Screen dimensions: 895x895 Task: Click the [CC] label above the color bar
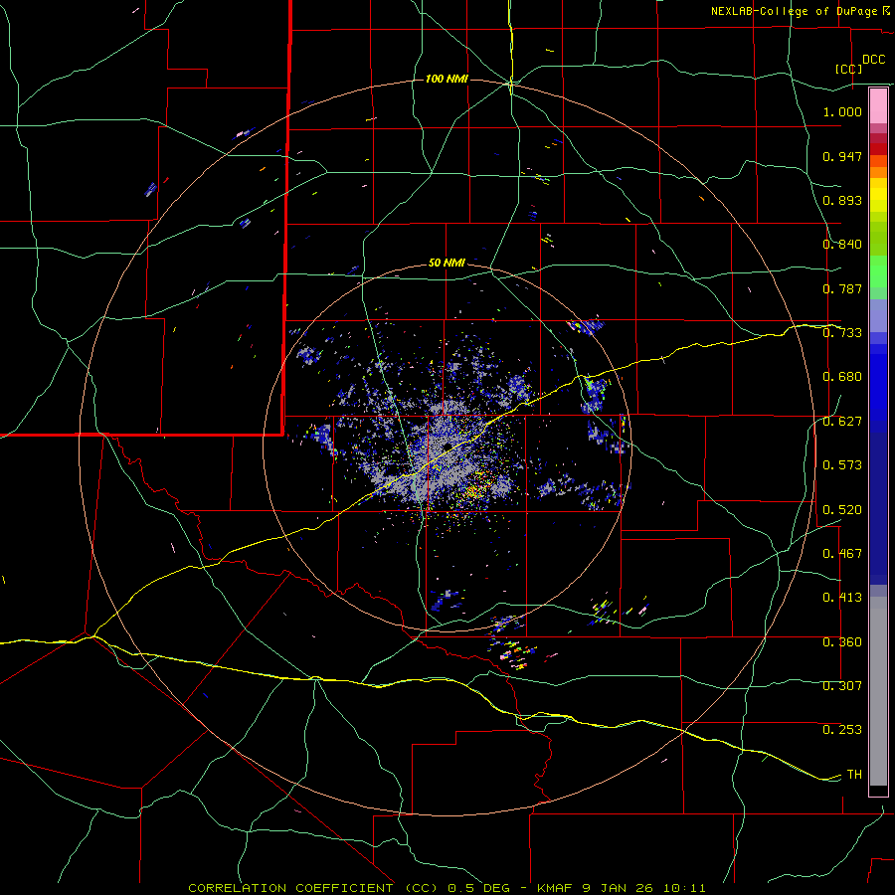tap(849, 69)
